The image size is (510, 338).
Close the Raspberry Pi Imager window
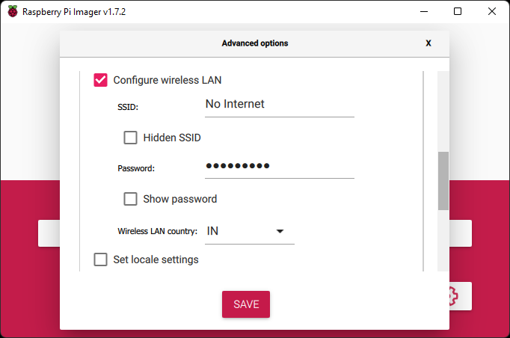pos(492,11)
